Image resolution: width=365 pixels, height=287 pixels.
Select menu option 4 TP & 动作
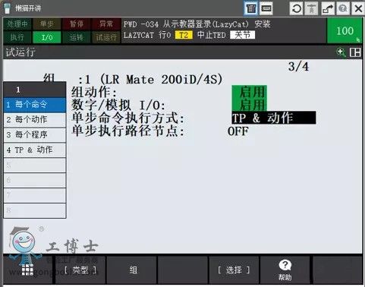coord(35,150)
